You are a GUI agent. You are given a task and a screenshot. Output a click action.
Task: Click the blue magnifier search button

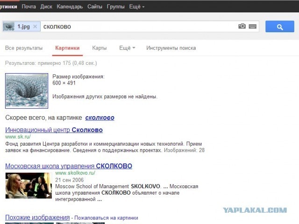point(280,26)
